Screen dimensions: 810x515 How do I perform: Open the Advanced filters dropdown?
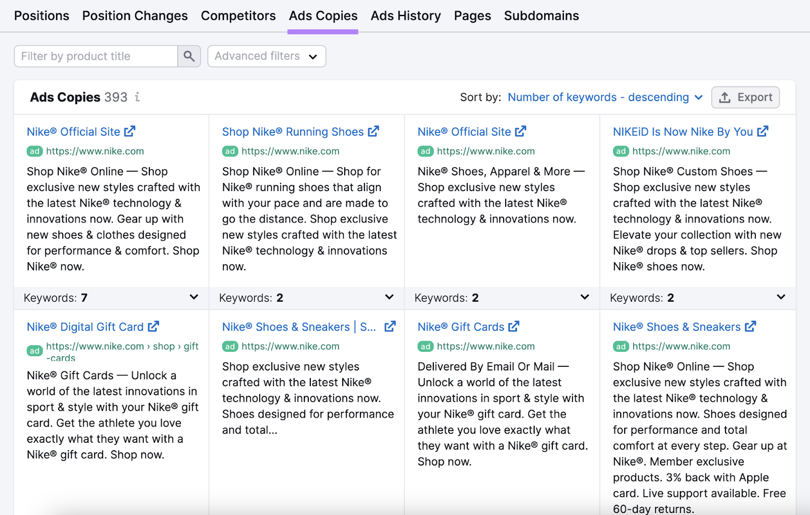pyautogui.click(x=266, y=56)
